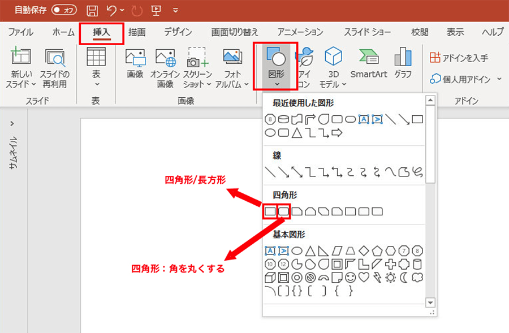The height and width of the screenshot is (333, 509).
Task: Select the Diamond shape in 基本図形
Action: [364, 250]
